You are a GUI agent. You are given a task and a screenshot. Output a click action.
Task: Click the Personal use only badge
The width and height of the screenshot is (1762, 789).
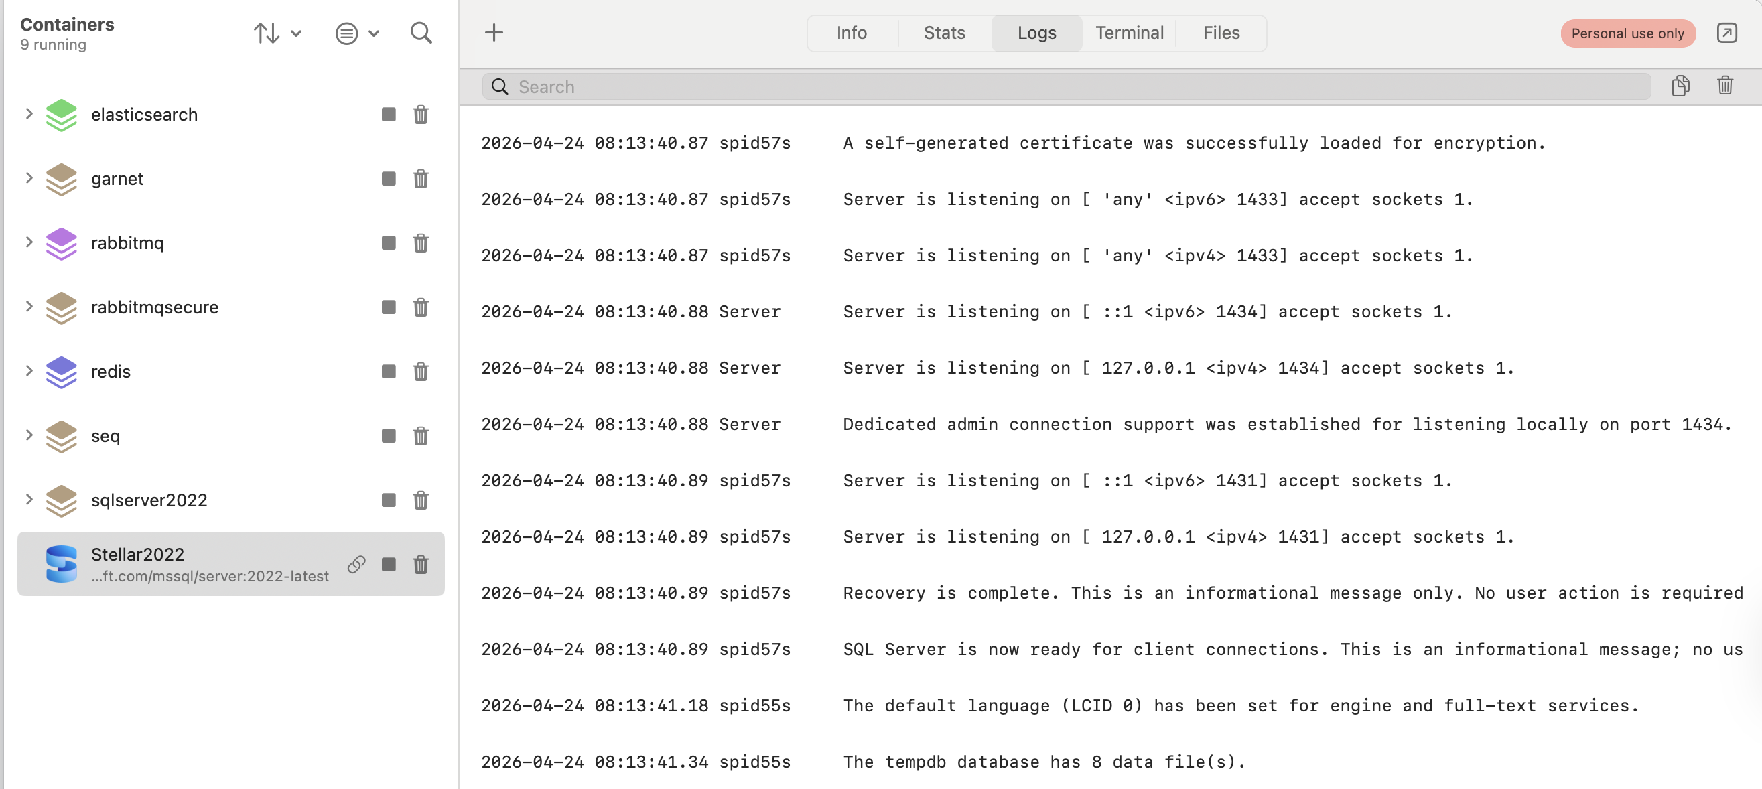(1627, 33)
